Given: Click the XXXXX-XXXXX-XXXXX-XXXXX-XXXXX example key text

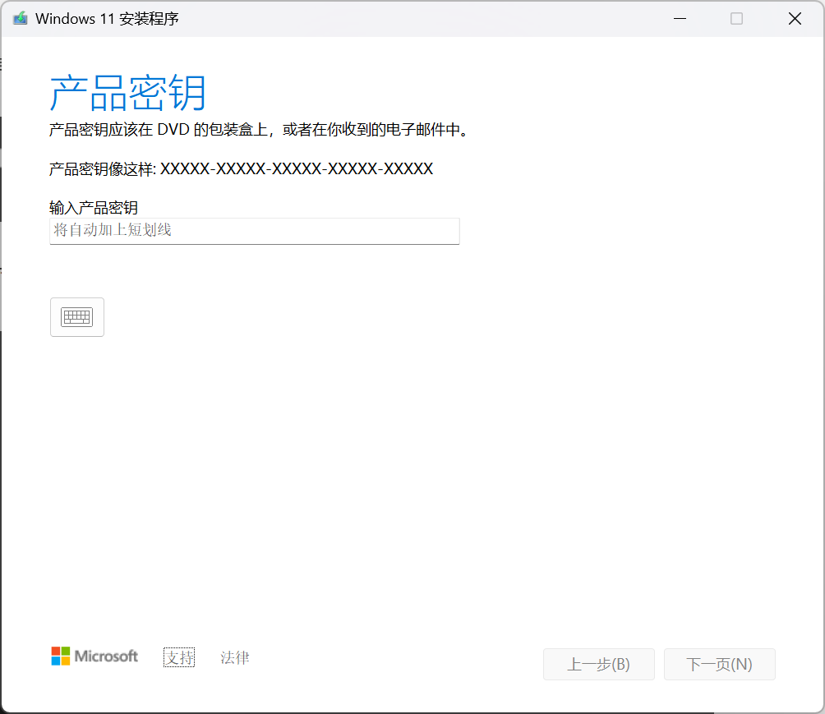Looking at the screenshot, I should click(296, 169).
